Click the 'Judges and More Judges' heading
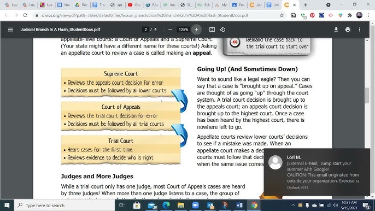The height and width of the screenshot is (211, 375). point(97,177)
